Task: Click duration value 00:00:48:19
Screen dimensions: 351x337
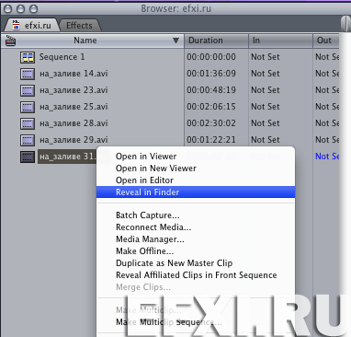Action: [x=211, y=90]
